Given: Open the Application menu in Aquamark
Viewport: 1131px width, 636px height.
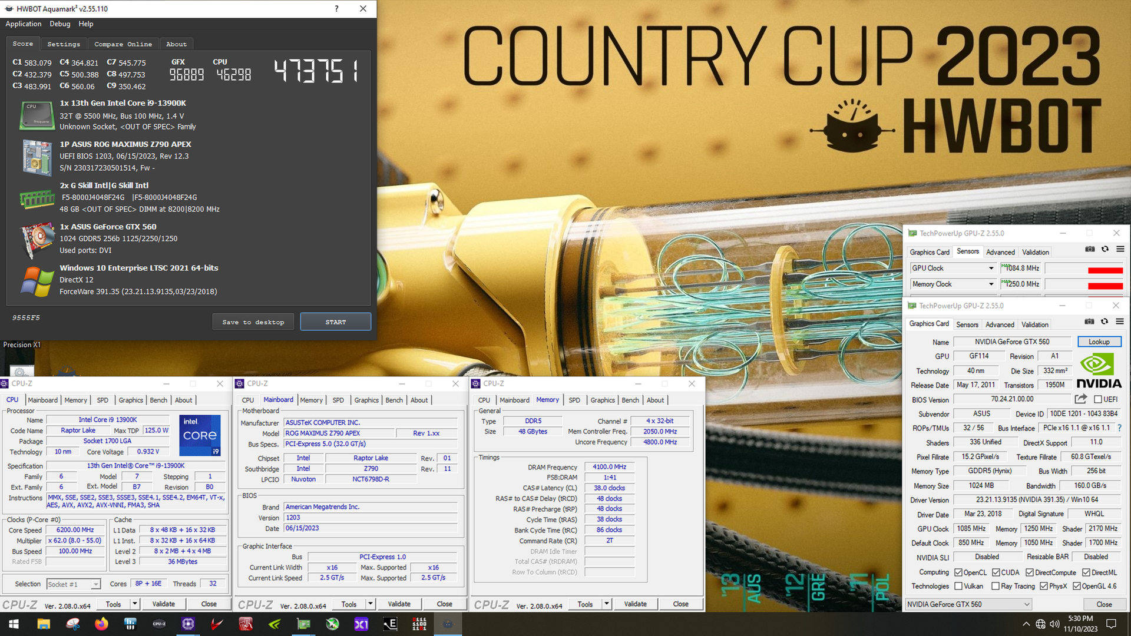Looking at the screenshot, I should coord(24,24).
